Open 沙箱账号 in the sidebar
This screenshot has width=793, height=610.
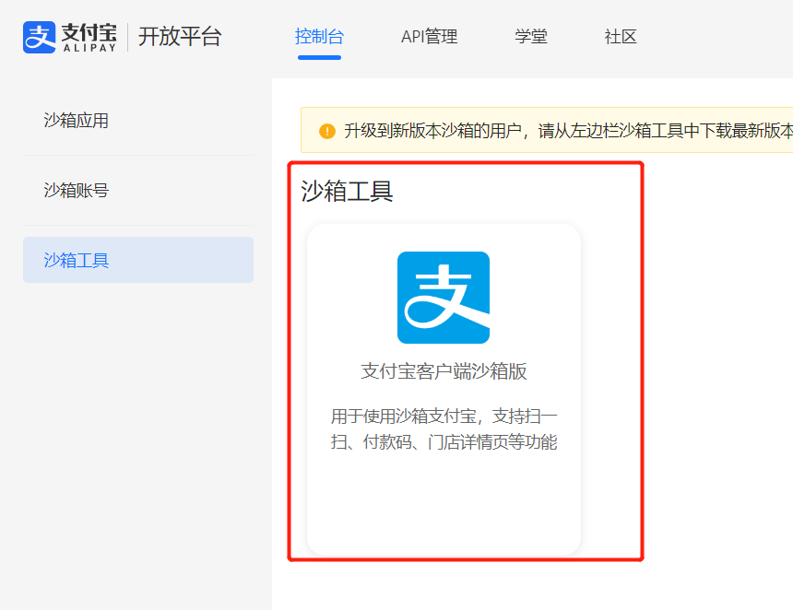pos(76,190)
